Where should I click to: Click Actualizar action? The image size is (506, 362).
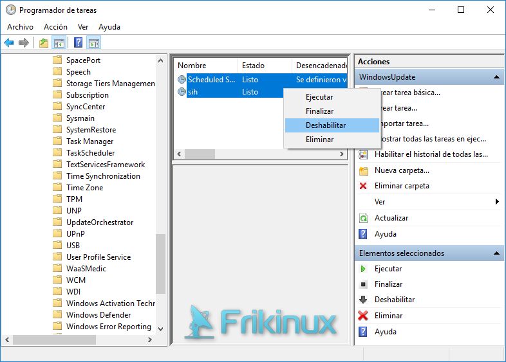[x=391, y=218]
